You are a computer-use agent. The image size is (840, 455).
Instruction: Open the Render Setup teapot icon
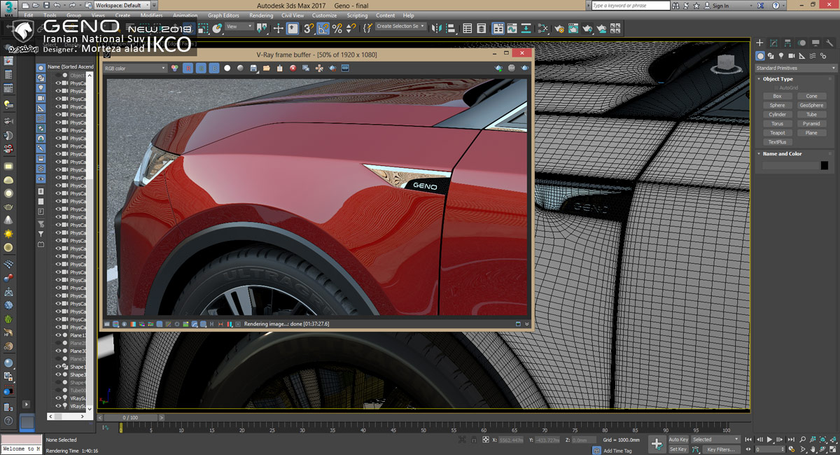pyautogui.click(x=559, y=28)
